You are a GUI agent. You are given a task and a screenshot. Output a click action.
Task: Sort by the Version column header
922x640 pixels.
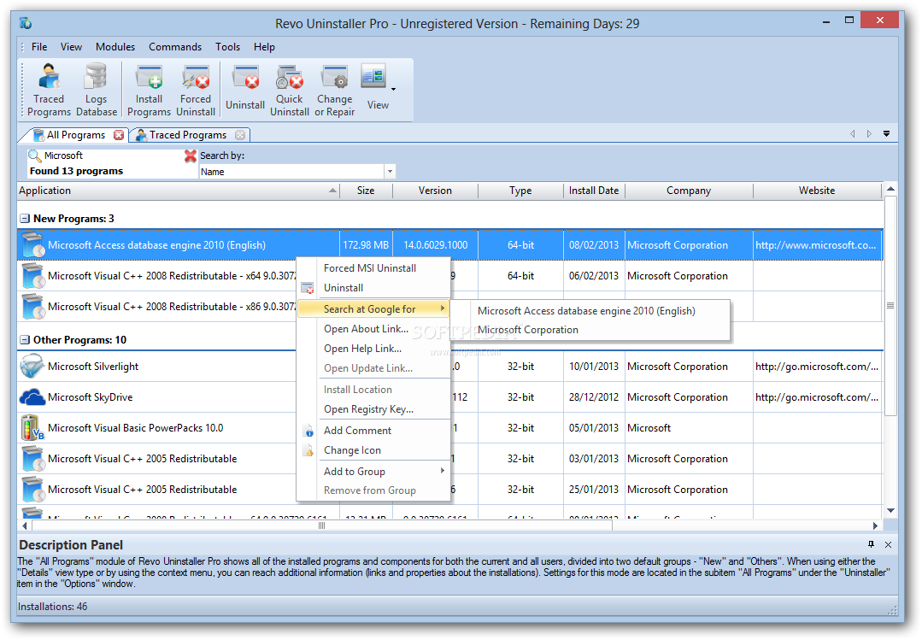click(435, 191)
